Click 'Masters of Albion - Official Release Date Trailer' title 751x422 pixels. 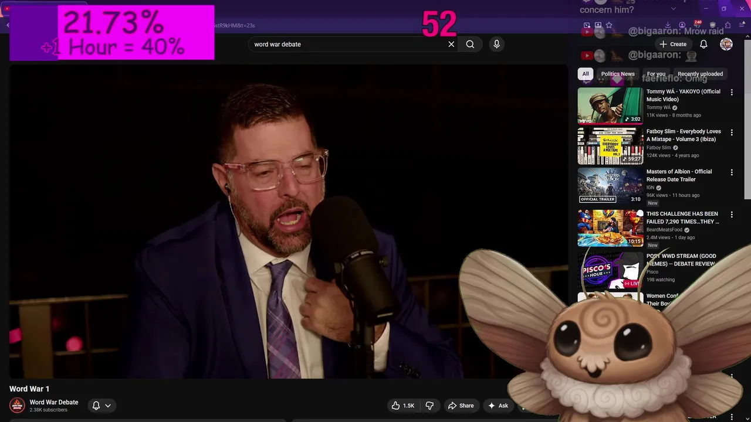679,175
